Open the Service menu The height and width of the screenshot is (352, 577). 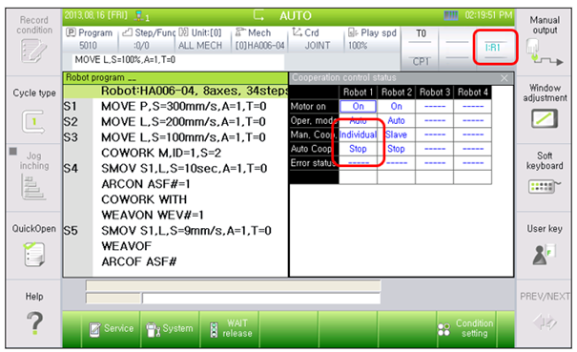112,329
